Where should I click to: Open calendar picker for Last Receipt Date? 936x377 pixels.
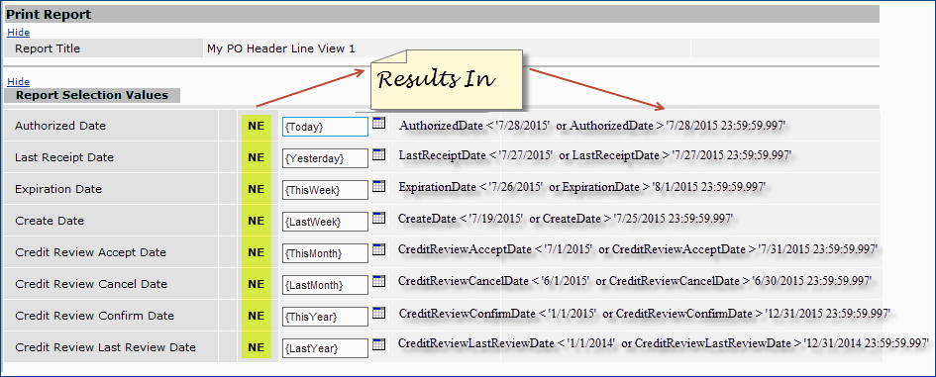coord(378,154)
